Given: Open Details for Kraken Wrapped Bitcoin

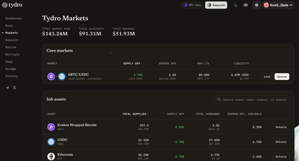Looking at the screenshot, I should click(281, 127).
